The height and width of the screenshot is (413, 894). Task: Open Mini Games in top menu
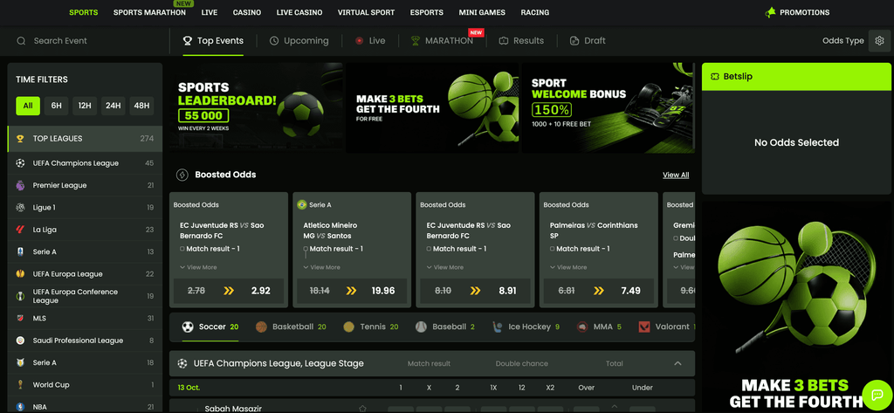[482, 12]
